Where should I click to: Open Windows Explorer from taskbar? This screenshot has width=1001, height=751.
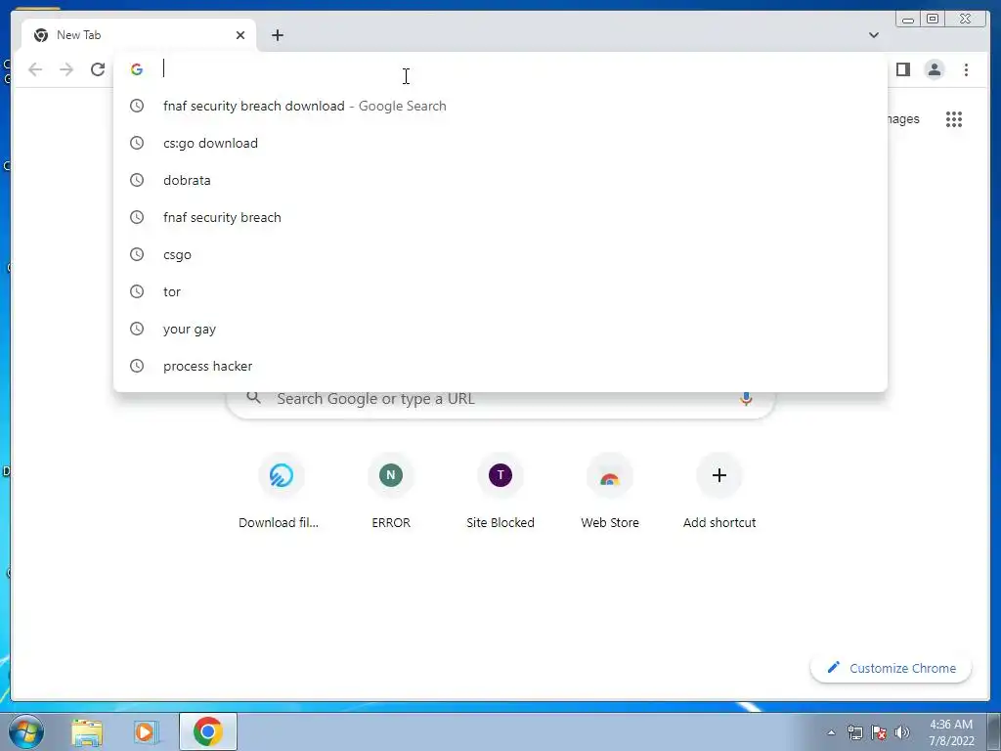(x=87, y=731)
